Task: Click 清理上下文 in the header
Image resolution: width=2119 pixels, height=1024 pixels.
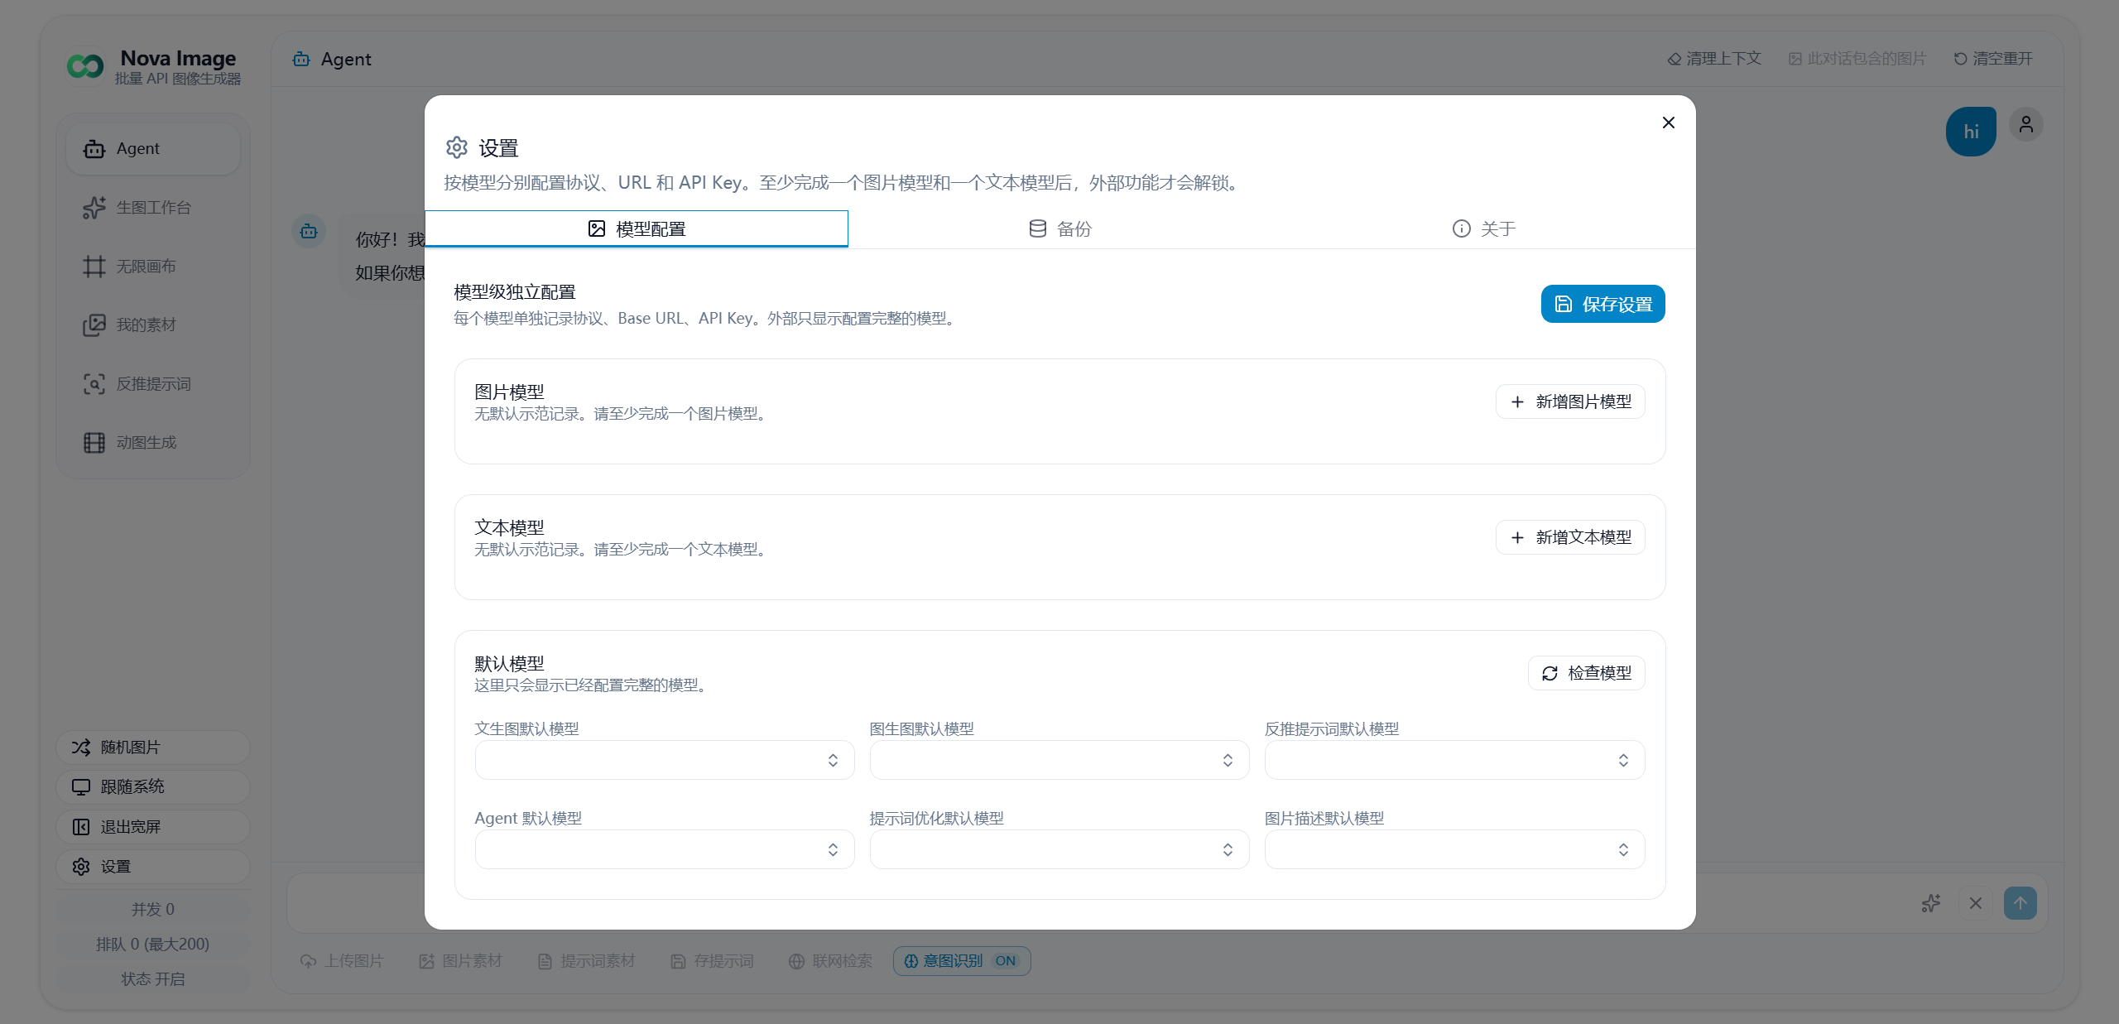Action: tap(1714, 59)
